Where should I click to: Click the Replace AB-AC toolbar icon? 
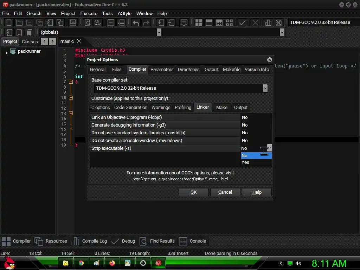point(98,22)
